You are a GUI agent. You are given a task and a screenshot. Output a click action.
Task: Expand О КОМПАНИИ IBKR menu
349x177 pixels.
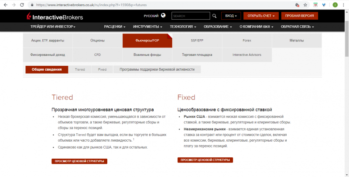(257, 27)
